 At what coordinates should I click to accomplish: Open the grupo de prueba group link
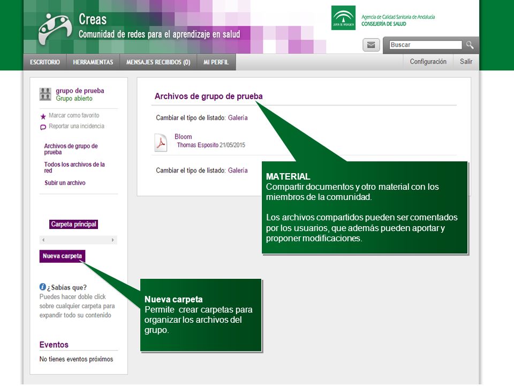pos(80,91)
